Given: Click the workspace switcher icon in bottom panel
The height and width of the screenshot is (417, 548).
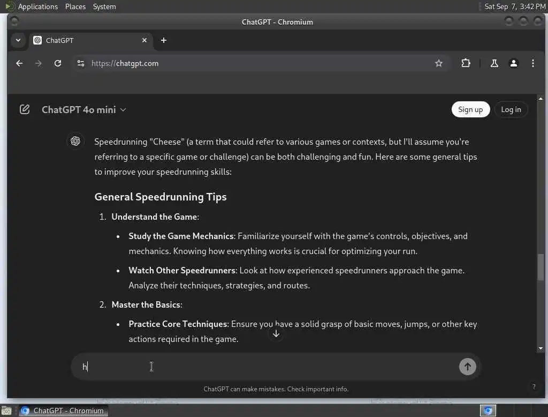Looking at the screenshot, I should tap(488, 411).
